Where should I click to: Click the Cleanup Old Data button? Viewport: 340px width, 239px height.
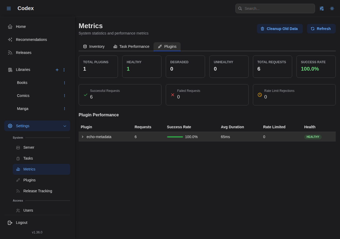280,29
